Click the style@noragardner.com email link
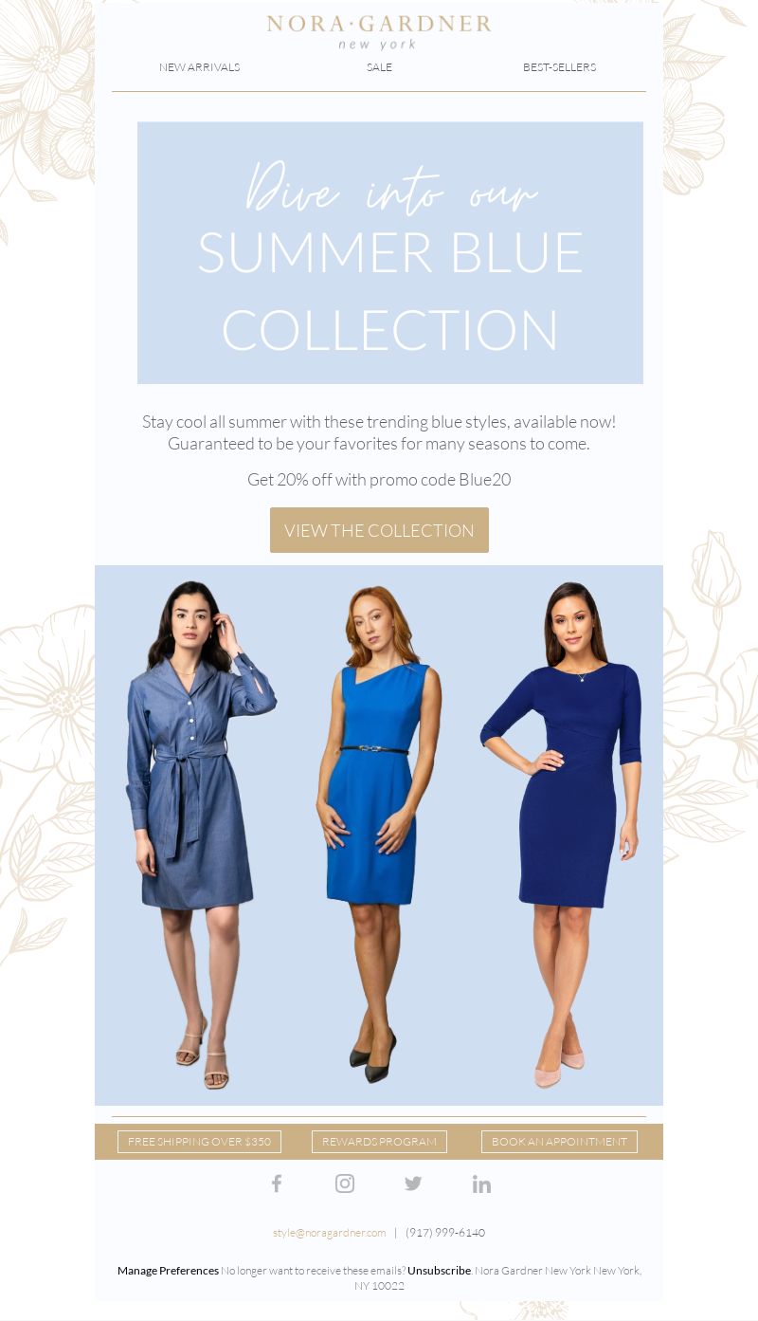 pos(329,1233)
